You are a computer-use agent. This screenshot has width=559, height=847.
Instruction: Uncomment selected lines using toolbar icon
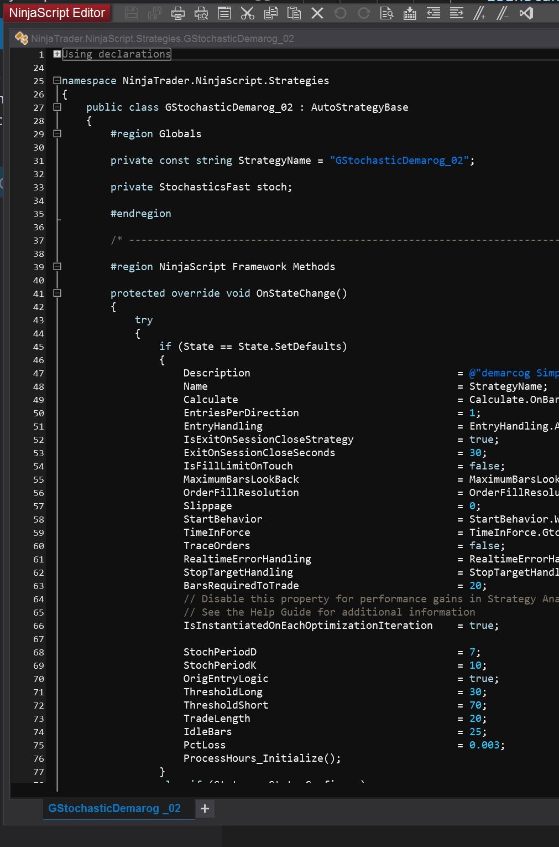[502, 13]
